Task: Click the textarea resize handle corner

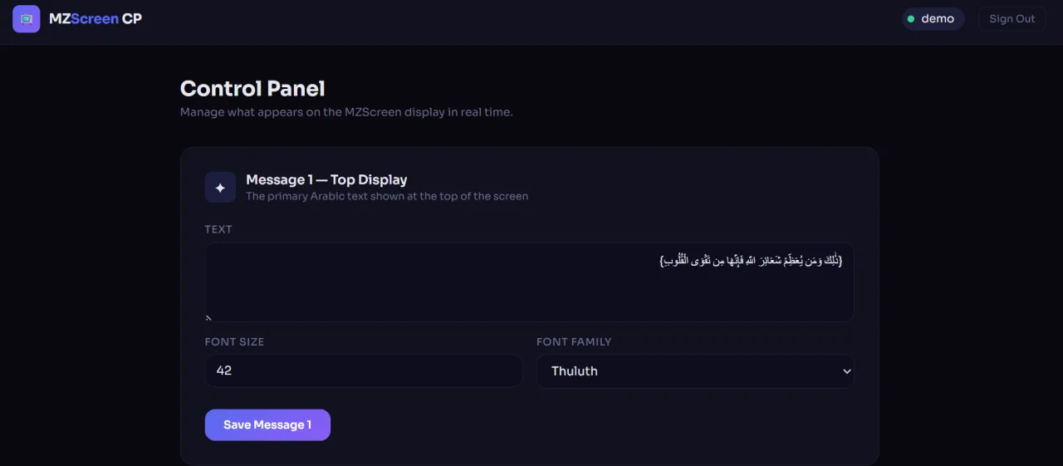Action: point(208,317)
